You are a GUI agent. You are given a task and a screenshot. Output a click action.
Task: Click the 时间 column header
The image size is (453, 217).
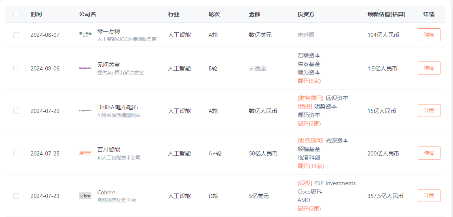(x=36, y=15)
